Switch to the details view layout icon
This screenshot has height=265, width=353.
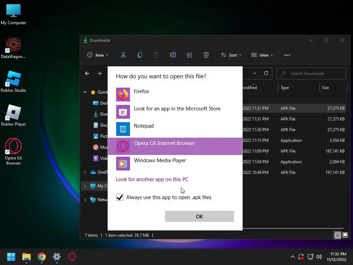pyautogui.click(x=337, y=235)
